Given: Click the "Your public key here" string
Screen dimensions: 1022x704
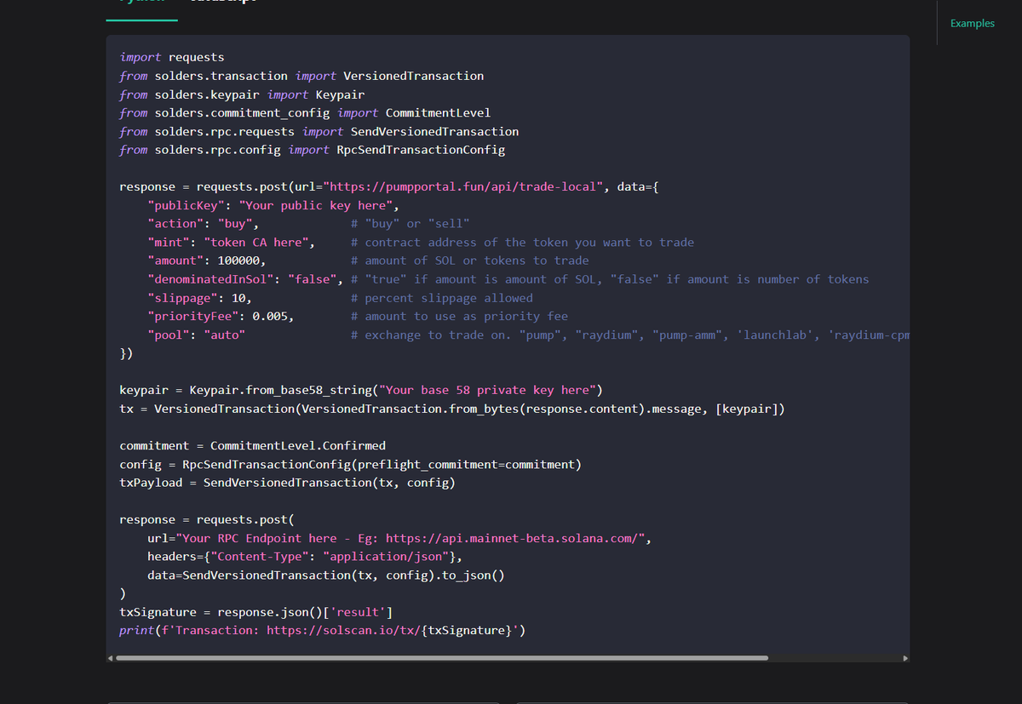Looking at the screenshot, I should click(316, 205).
